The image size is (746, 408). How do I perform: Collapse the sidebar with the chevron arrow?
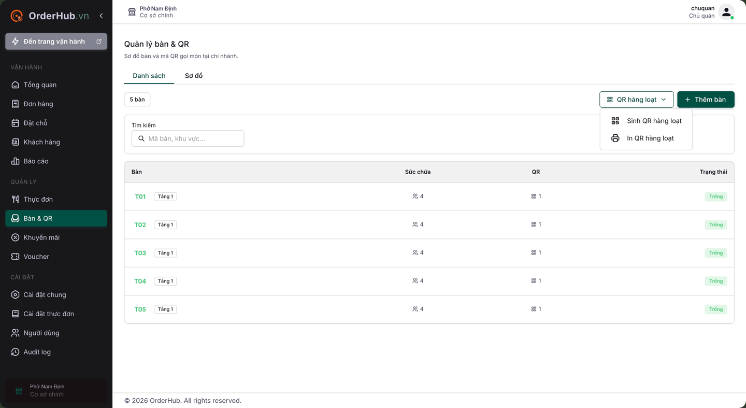(101, 16)
